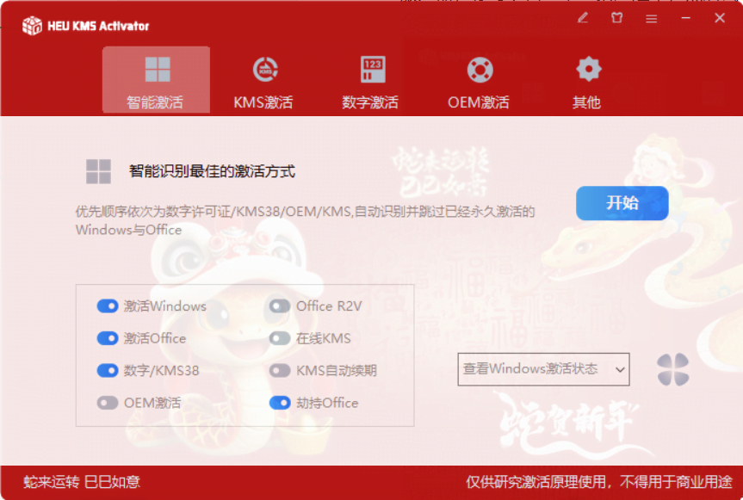Screen dimensions: 743x500
Task: Click the pencil edit icon in title bar
Action: pos(582,18)
